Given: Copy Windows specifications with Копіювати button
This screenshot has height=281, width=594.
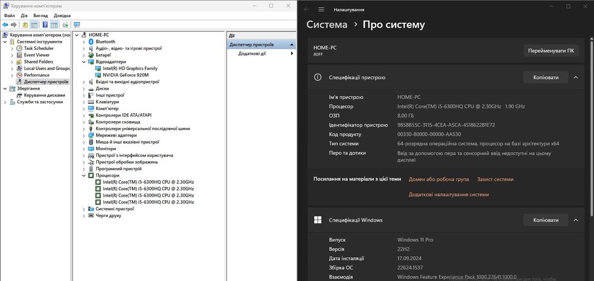Looking at the screenshot, I should (546, 220).
